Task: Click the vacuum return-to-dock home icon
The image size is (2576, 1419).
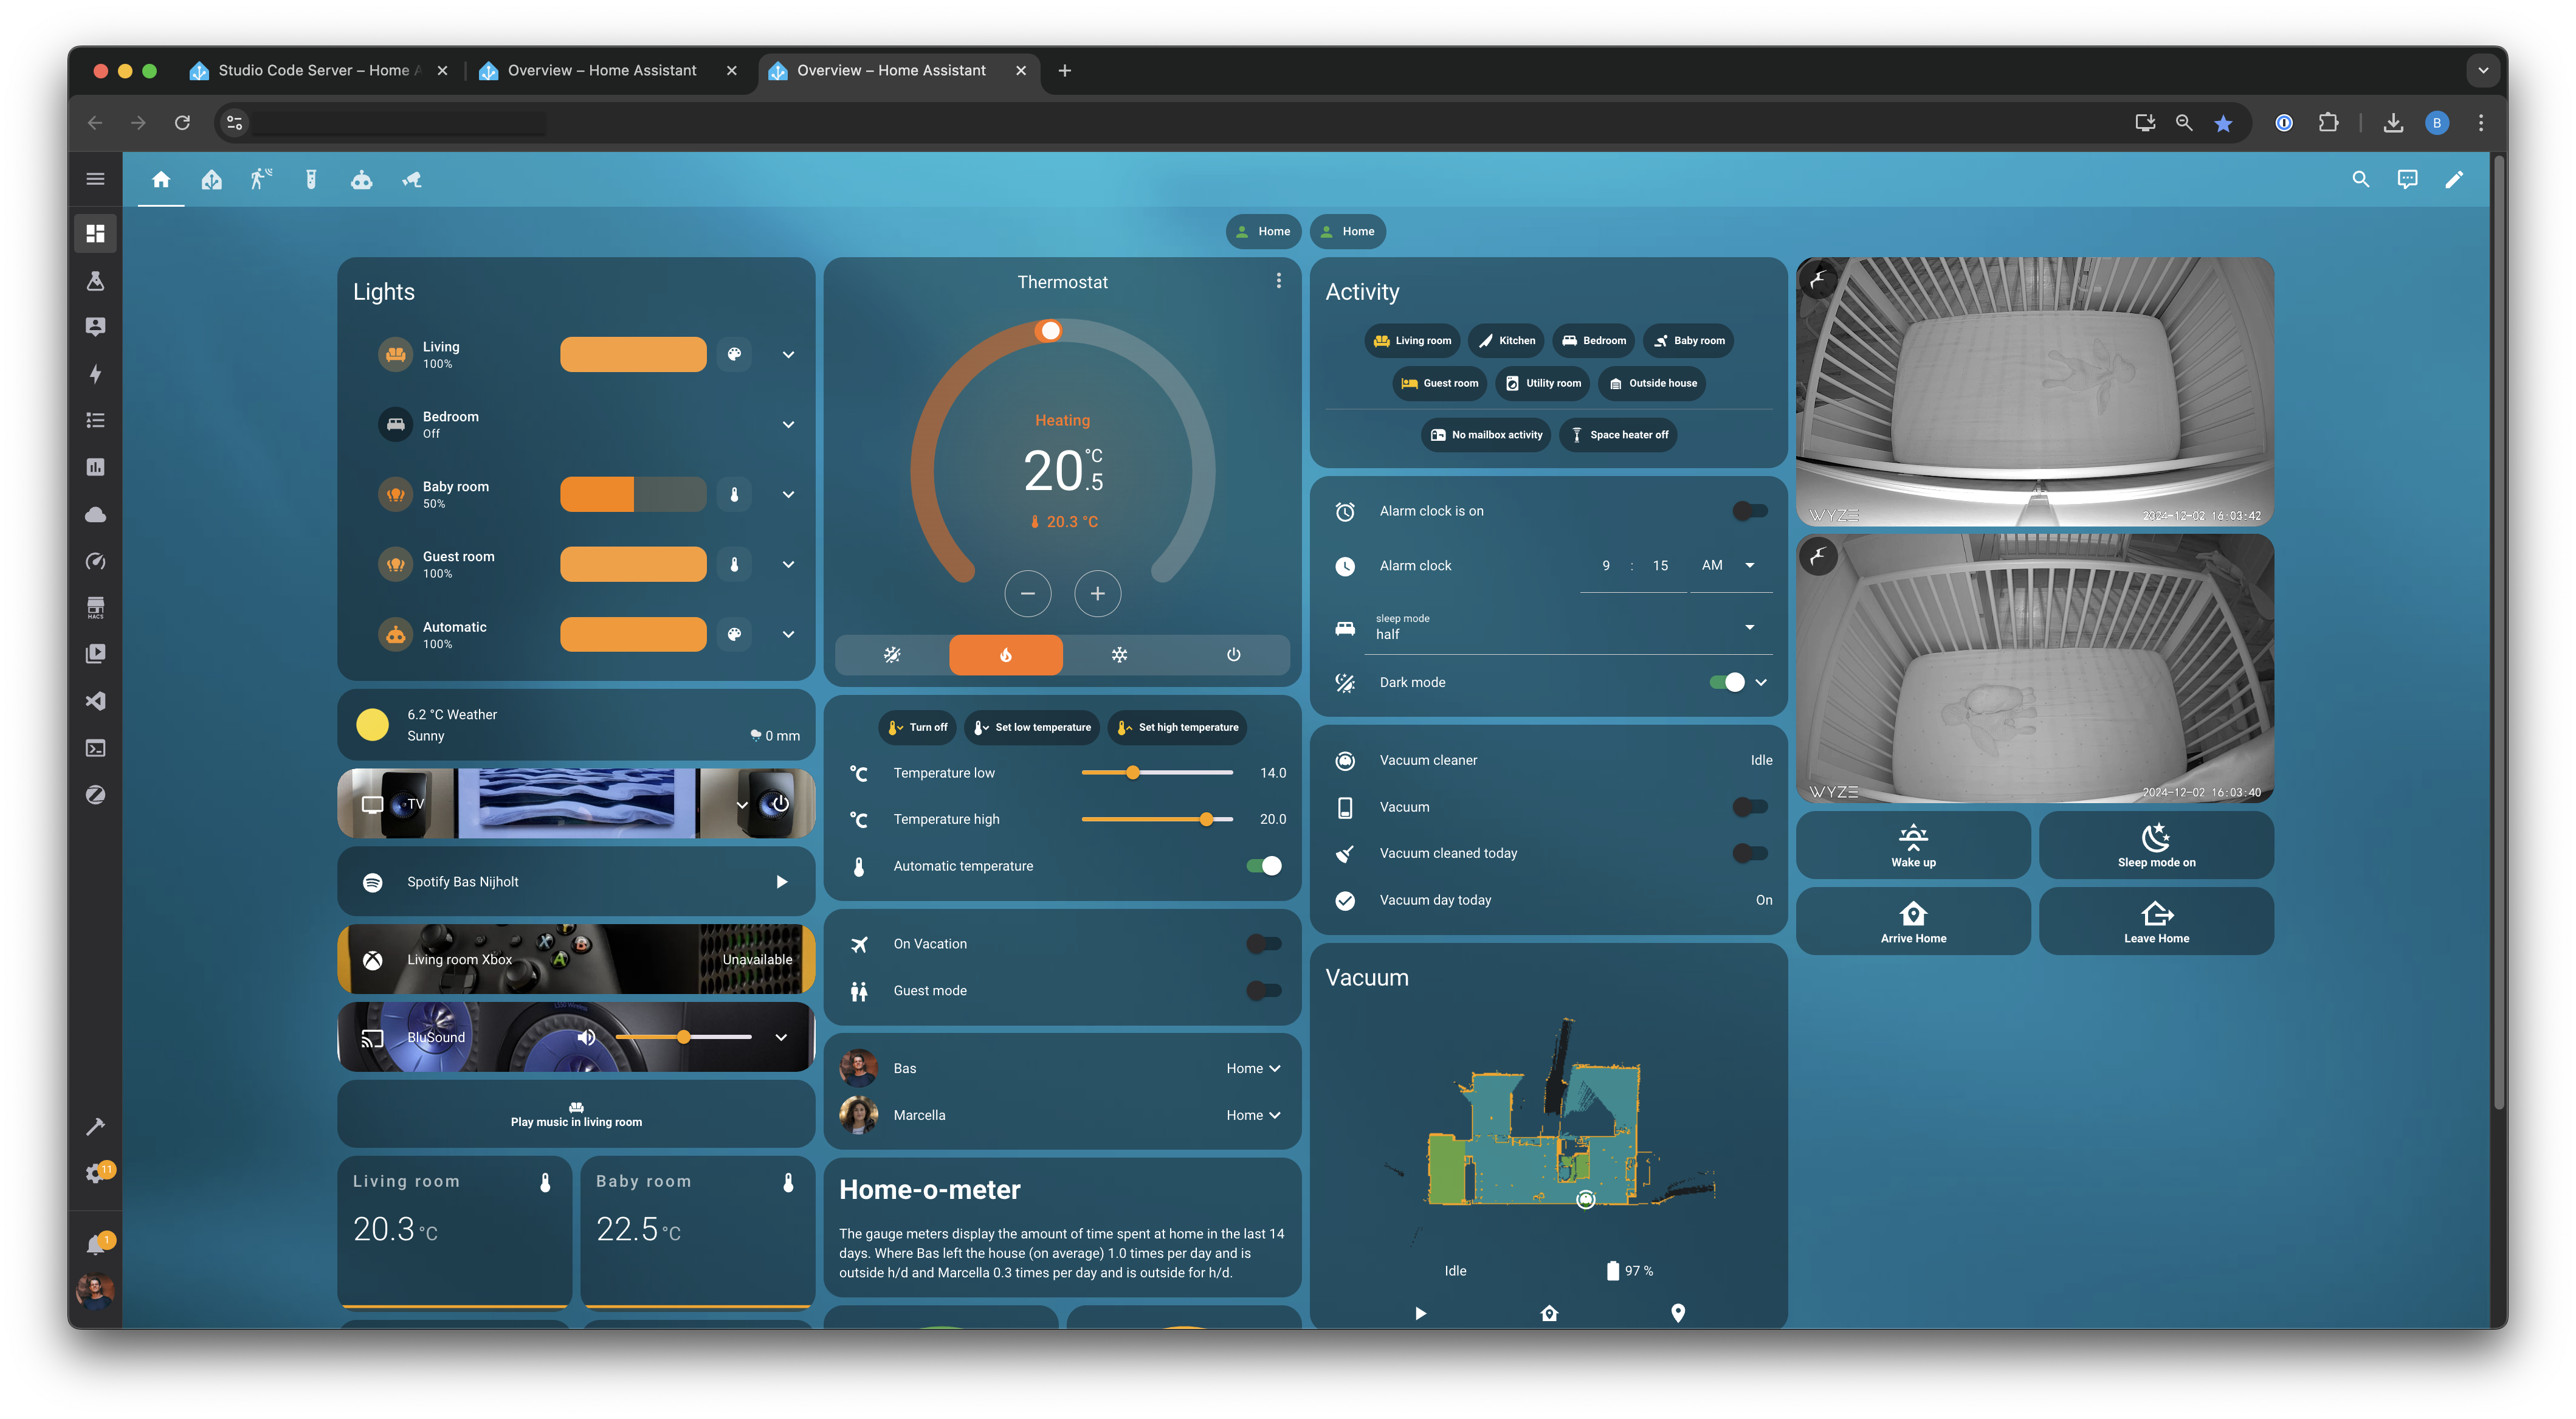Action: 1549,1313
